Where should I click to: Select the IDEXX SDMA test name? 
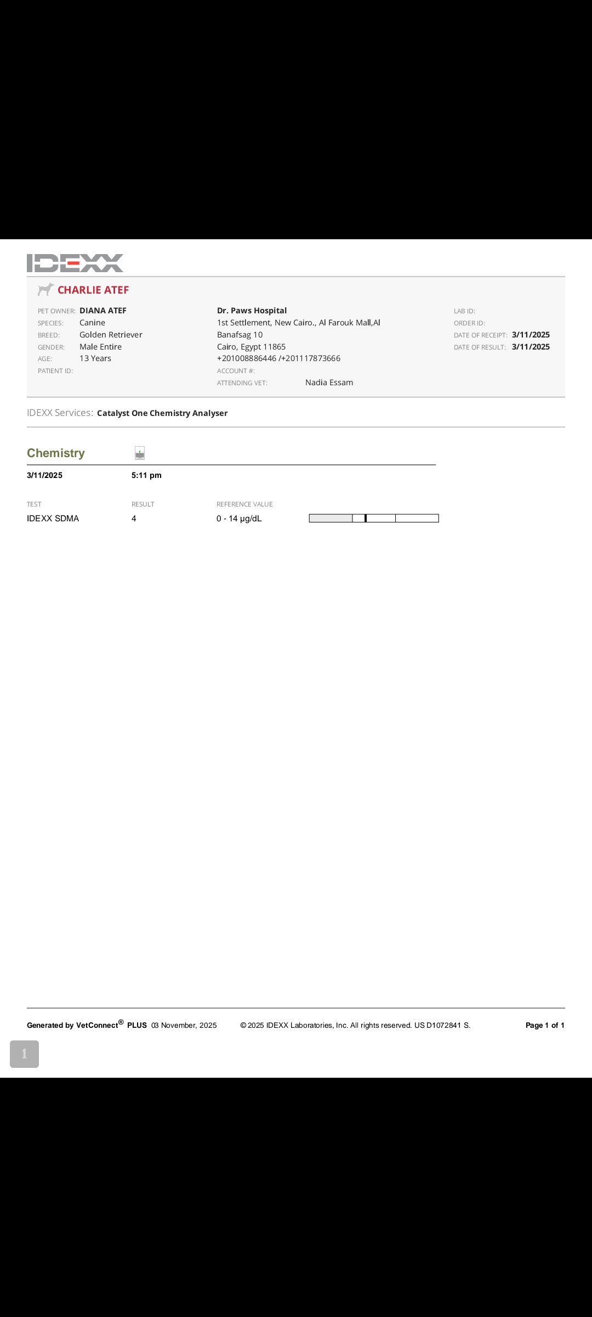pyautogui.click(x=53, y=519)
